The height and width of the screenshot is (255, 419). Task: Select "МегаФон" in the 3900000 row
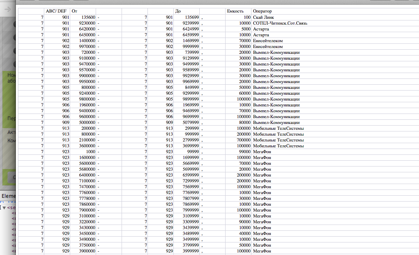tap(262, 251)
